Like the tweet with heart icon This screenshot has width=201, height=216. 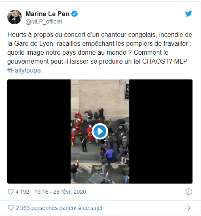coord(11,192)
